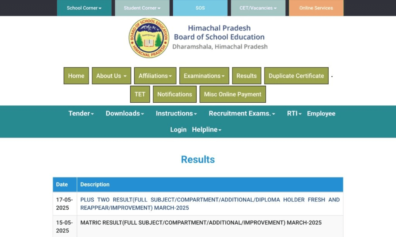Click the Description column header
The image size is (396, 237).
[x=210, y=185]
